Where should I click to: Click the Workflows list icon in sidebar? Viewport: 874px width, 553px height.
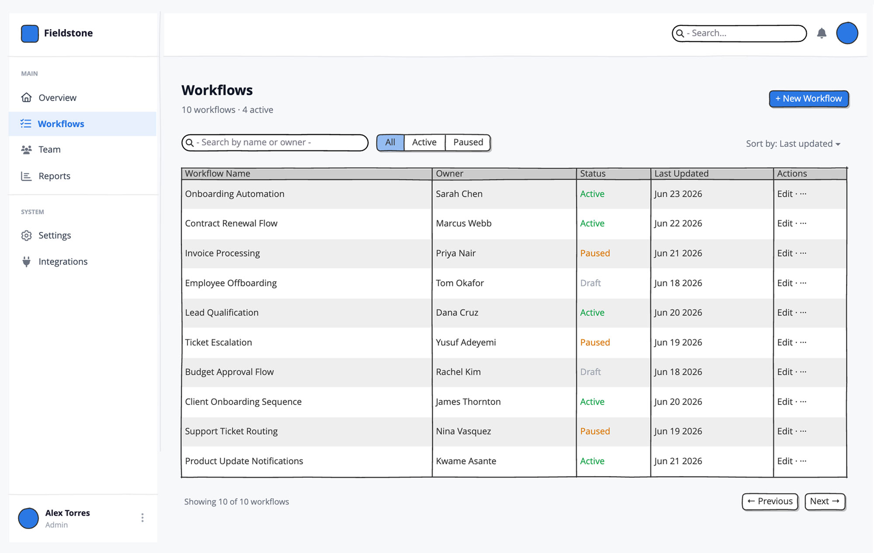pyautogui.click(x=26, y=124)
